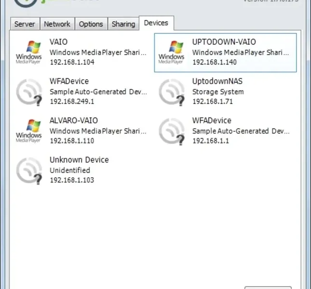Click the question-mark icon for Unknown Device
311x289 pixels.
click(x=29, y=171)
